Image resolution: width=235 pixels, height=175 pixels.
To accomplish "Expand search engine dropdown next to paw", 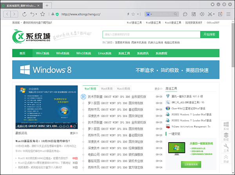I will pyautogui.click(x=151, y=14).
